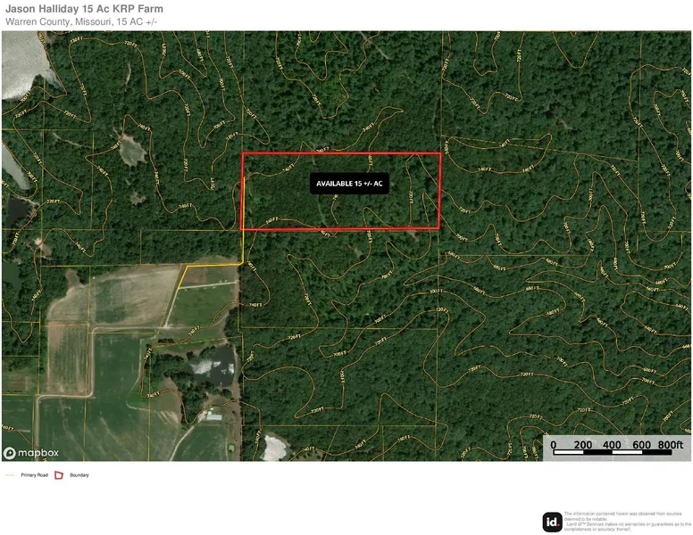Screen dimensions: 693x535
Task: Click the Boundary legend text
Action: pos(79,475)
